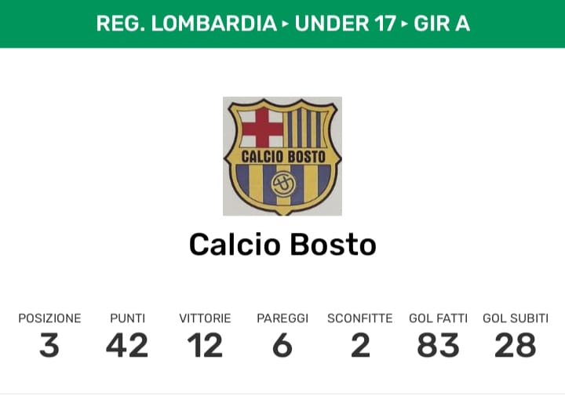The width and height of the screenshot is (565, 396).
Task: Click the Calcio Bosto team name
Action: pos(282,245)
